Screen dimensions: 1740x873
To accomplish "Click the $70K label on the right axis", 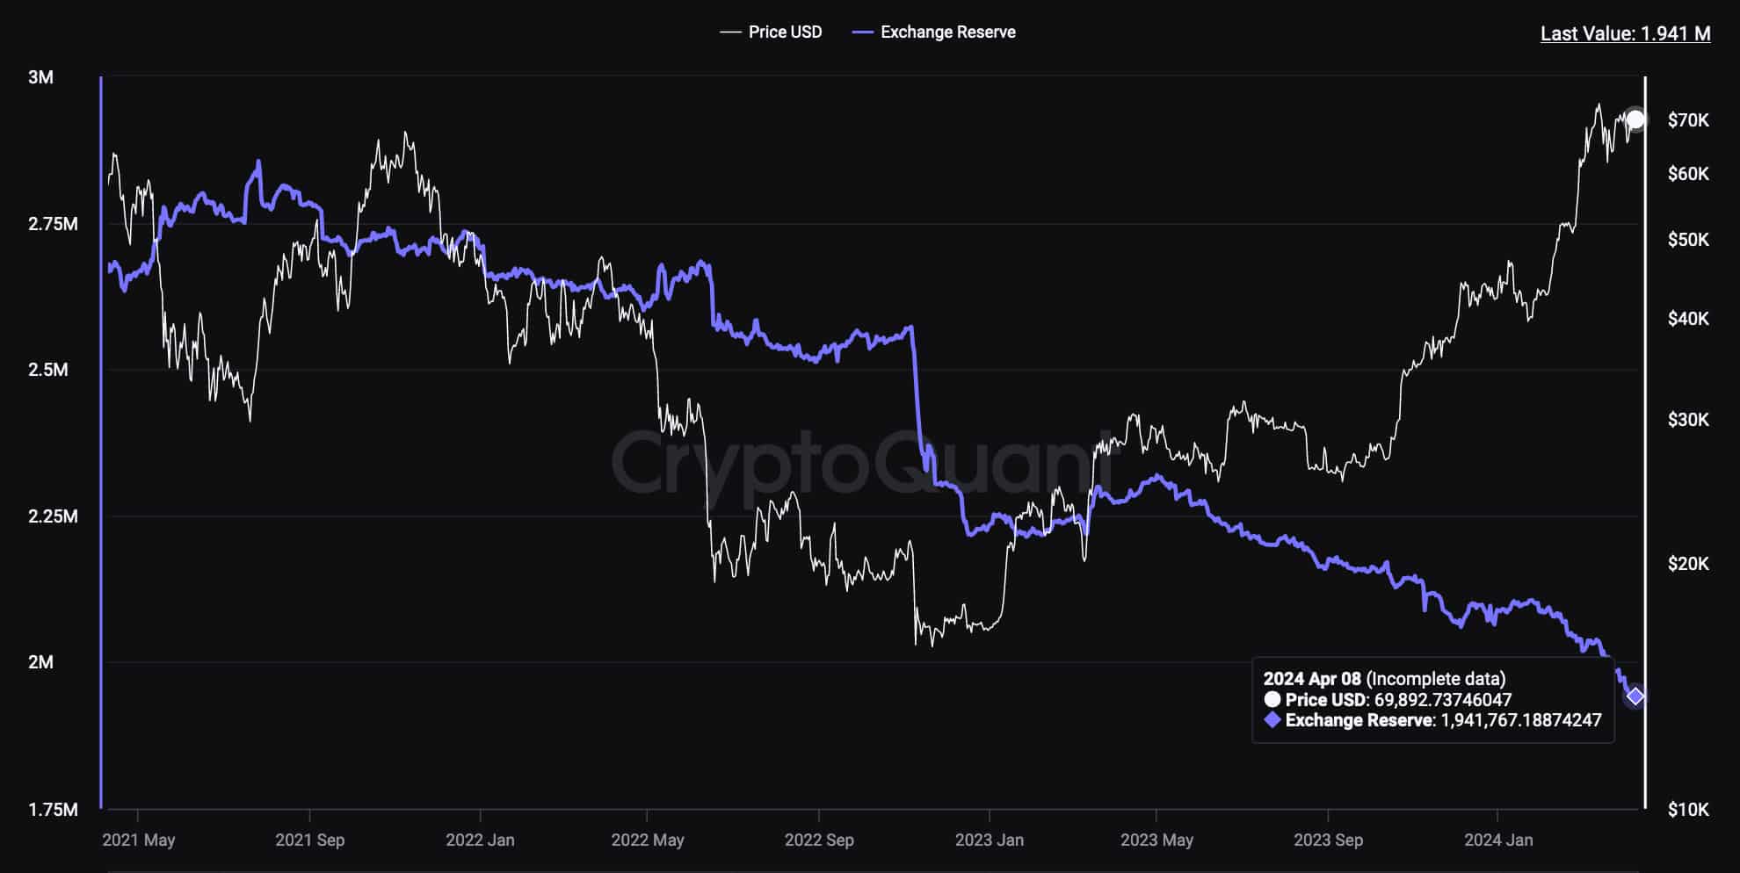I will click(x=1688, y=120).
